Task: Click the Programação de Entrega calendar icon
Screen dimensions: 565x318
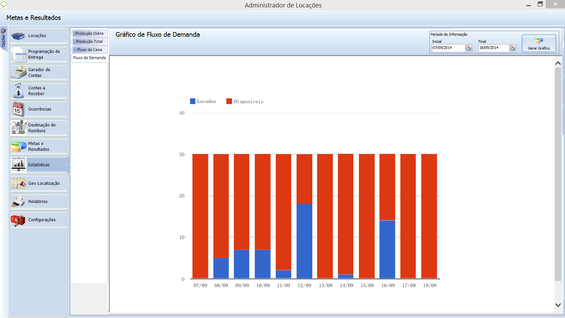Action: [19, 54]
